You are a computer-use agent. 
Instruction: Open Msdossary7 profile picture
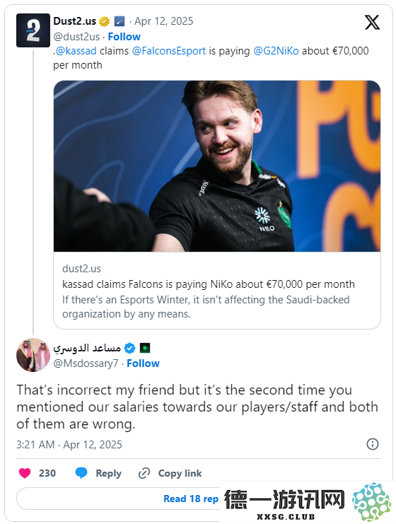(x=33, y=355)
